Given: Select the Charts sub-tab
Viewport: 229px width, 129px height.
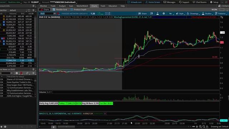Looking at the screenshot, I should pos(45,10).
